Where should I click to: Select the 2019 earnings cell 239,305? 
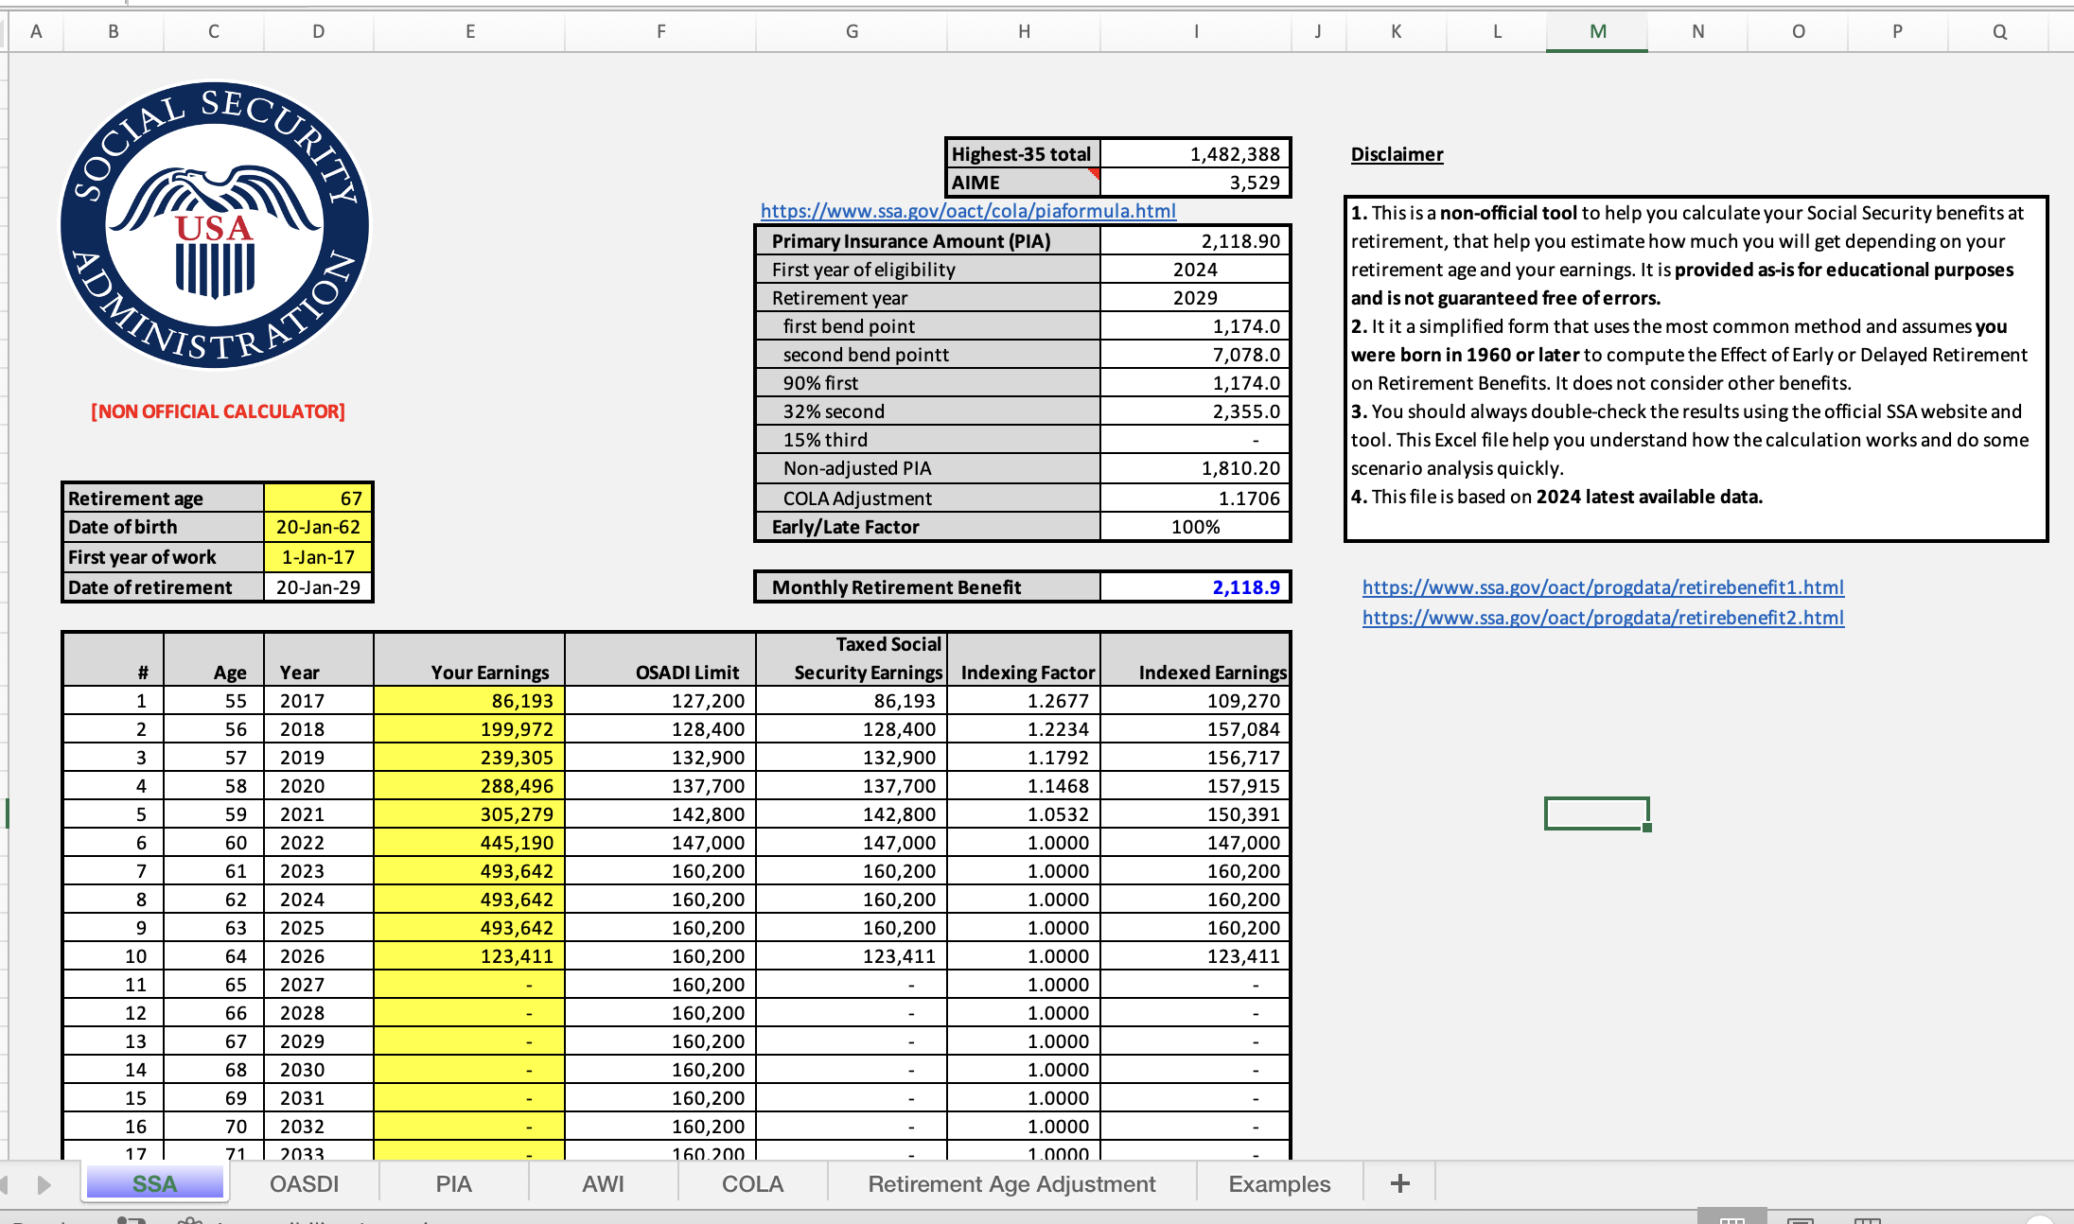[x=469, y=758]
